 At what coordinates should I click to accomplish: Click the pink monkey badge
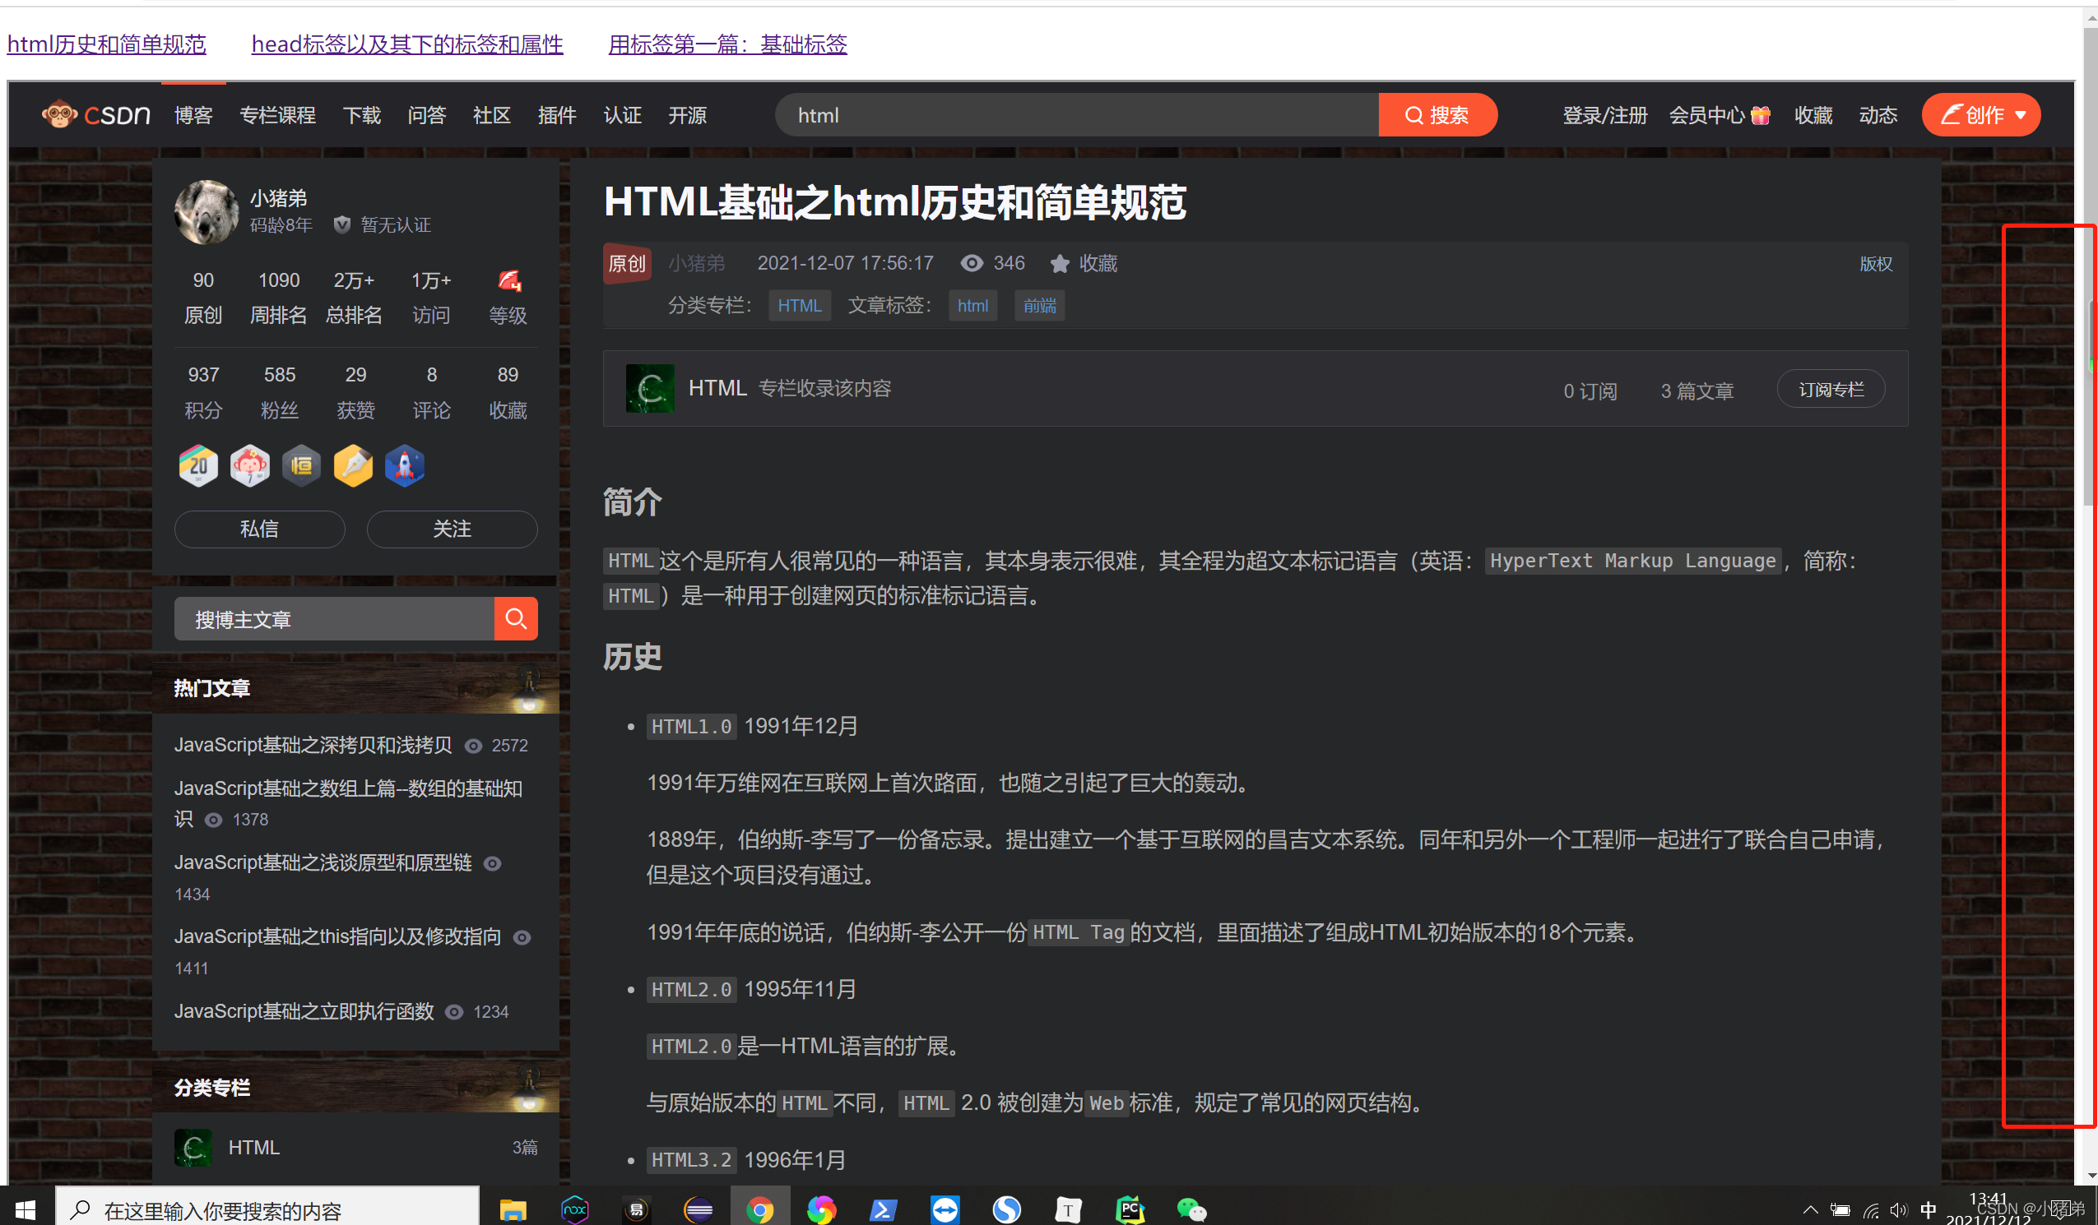250,465
